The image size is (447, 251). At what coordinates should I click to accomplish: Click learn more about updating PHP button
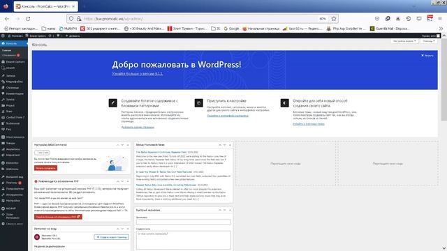[x=58, y=217]
